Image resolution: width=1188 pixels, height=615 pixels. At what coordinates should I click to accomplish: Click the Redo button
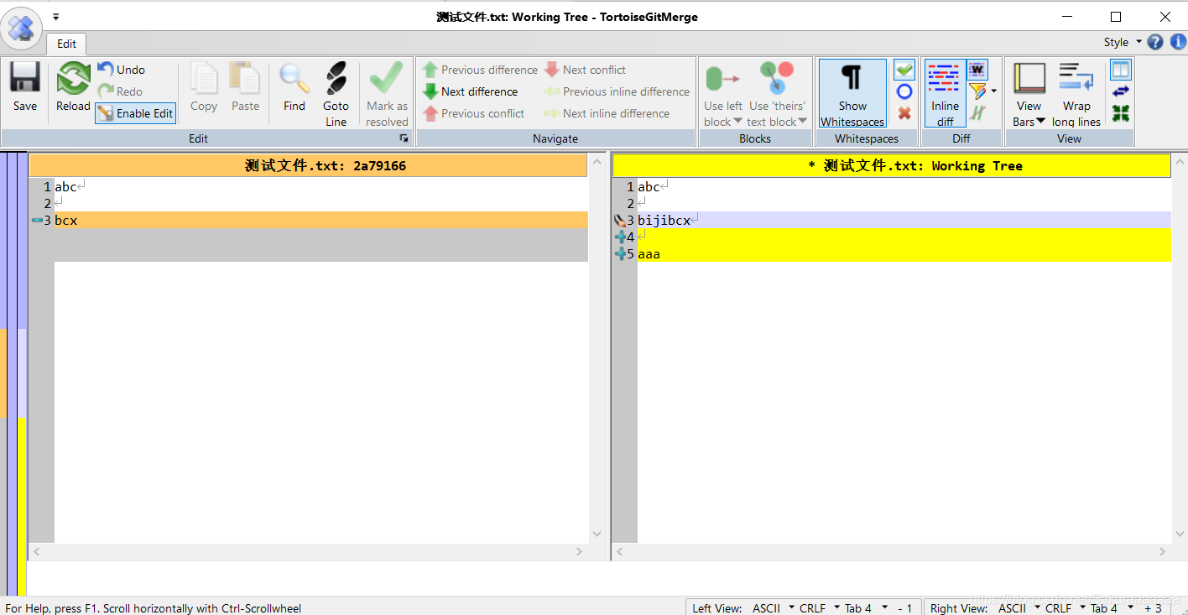[x=120, y=91]
